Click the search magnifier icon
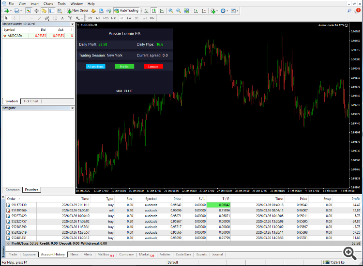The height and width of the screenshot is (266, 363). [349, 11]
